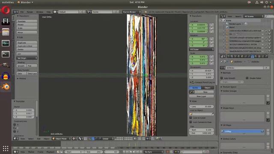This screenshot has width=274, height=154.
Task: Jump to the start frame in the timeline
Action: [x=124, y=152]
